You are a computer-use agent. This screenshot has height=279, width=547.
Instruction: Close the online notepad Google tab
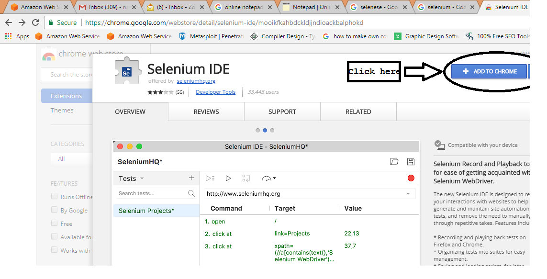pos(270,7)
